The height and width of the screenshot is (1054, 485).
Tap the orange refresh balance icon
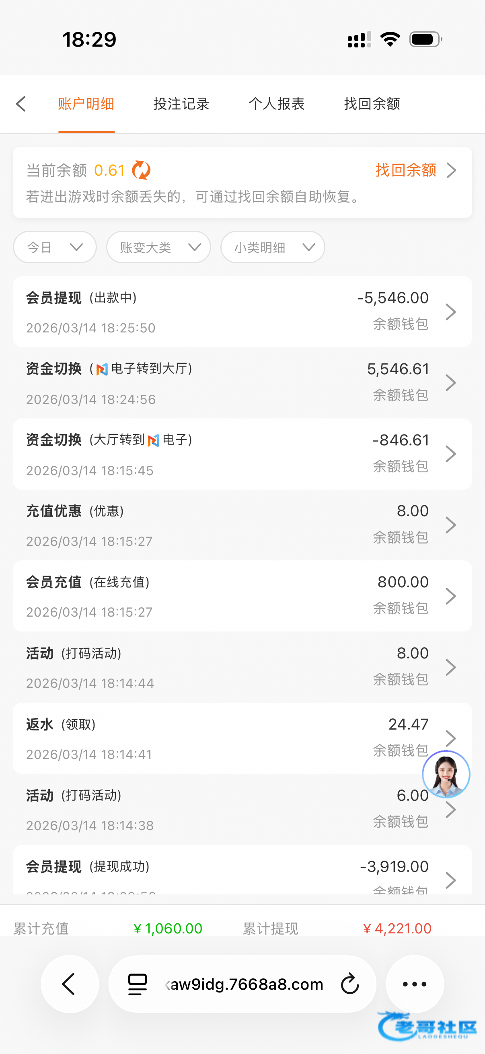coord(141,170)
